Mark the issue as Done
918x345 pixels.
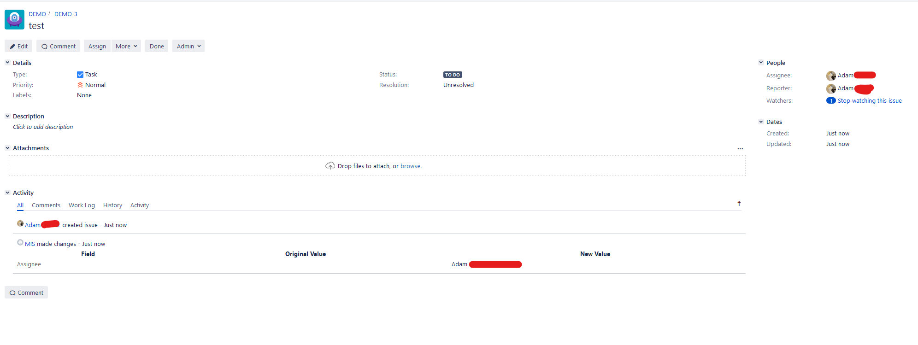click(157, 46)
